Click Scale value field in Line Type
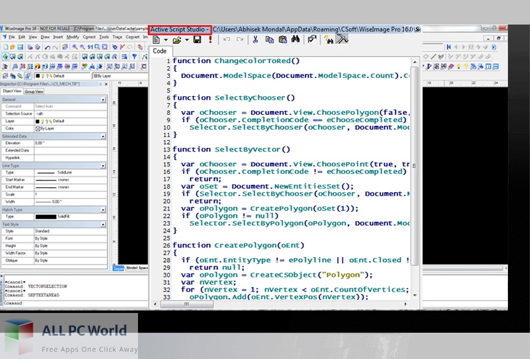 [71, 195]
